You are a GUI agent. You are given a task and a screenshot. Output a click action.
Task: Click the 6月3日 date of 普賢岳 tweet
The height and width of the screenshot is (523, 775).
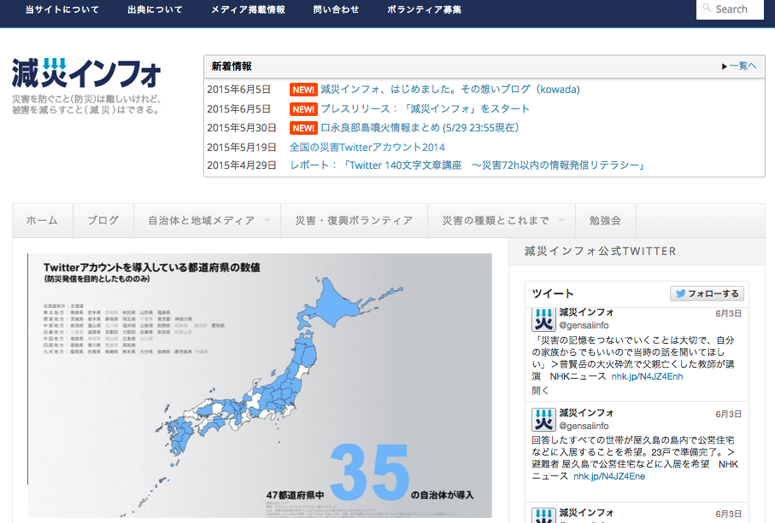(728, 313)
